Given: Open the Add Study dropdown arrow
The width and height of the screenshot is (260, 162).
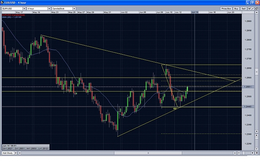Looking at the screenshot, I should tap(16, 153).
